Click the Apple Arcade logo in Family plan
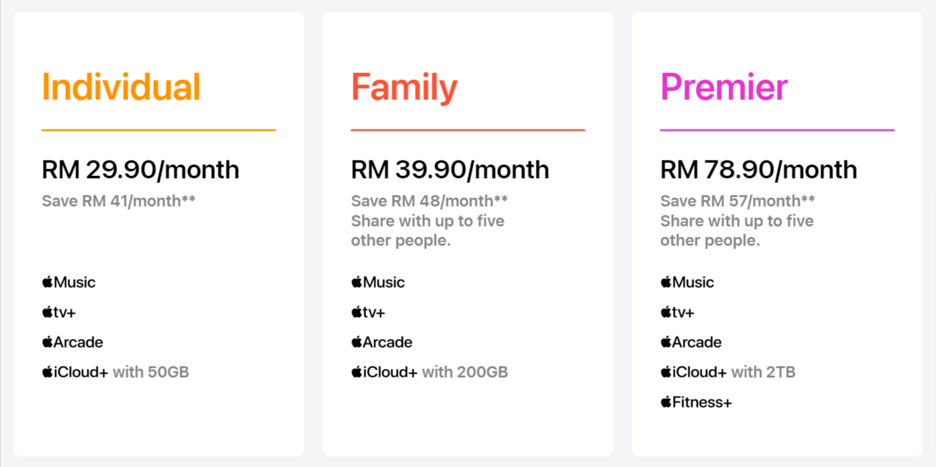 [x=382, y=342]
